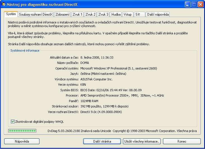
Task: Minimize the DirectX diagnostic window
Action: pyautogui.click(x=188, y=4)
